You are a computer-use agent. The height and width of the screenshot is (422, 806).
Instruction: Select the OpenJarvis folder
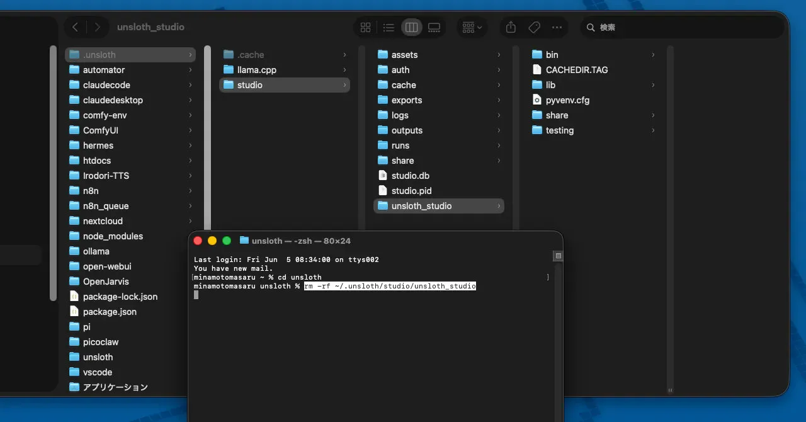126,282
